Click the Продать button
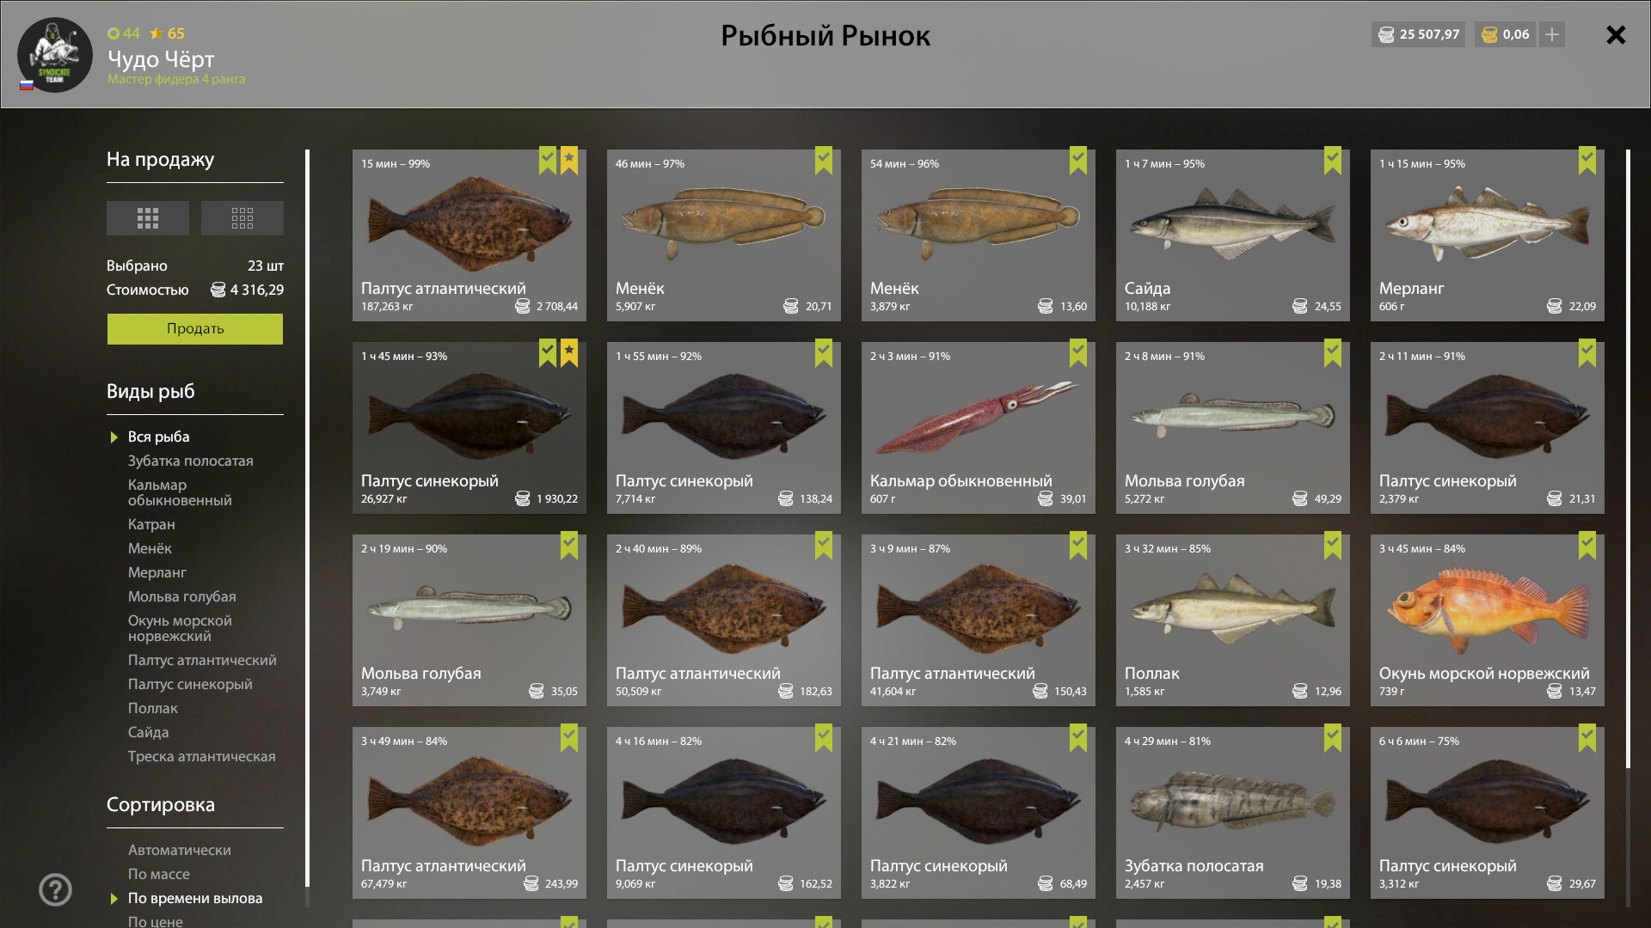This screenshot has width=1651, height=928. (195, 329)
